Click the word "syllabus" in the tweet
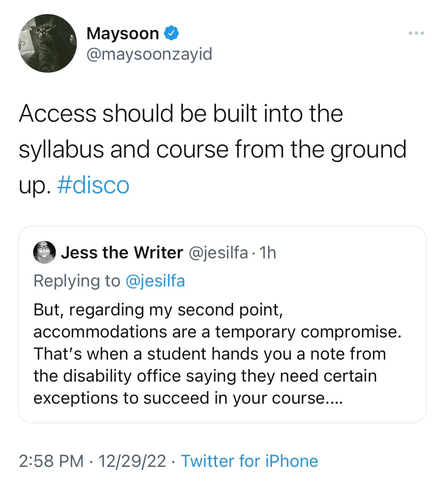Image resolution: width=445 pixels, height=484 pixels. (x=61, y=149)
